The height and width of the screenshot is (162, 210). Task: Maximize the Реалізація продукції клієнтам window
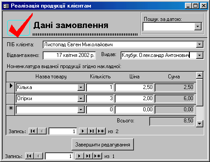point(196,6)
